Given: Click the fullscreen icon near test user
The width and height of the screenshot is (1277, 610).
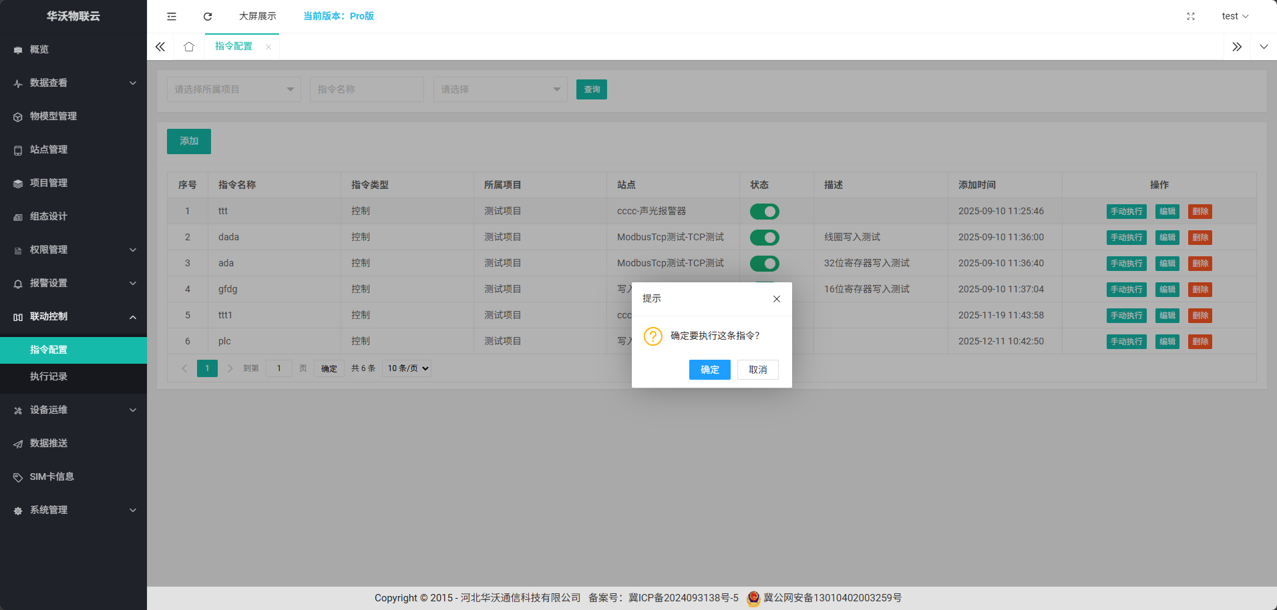Looking at the screenshot, I should pos(1190,16).
